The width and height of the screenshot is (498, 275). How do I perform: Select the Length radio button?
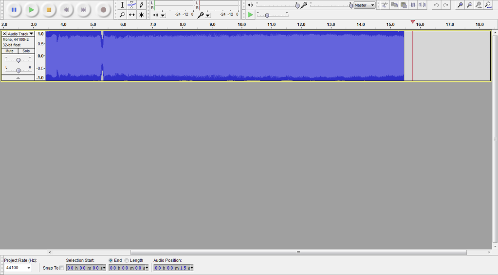tap(127, 260)
